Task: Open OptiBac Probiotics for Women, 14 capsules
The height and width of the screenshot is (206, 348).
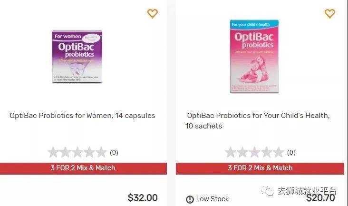Action: click(82, 116)
